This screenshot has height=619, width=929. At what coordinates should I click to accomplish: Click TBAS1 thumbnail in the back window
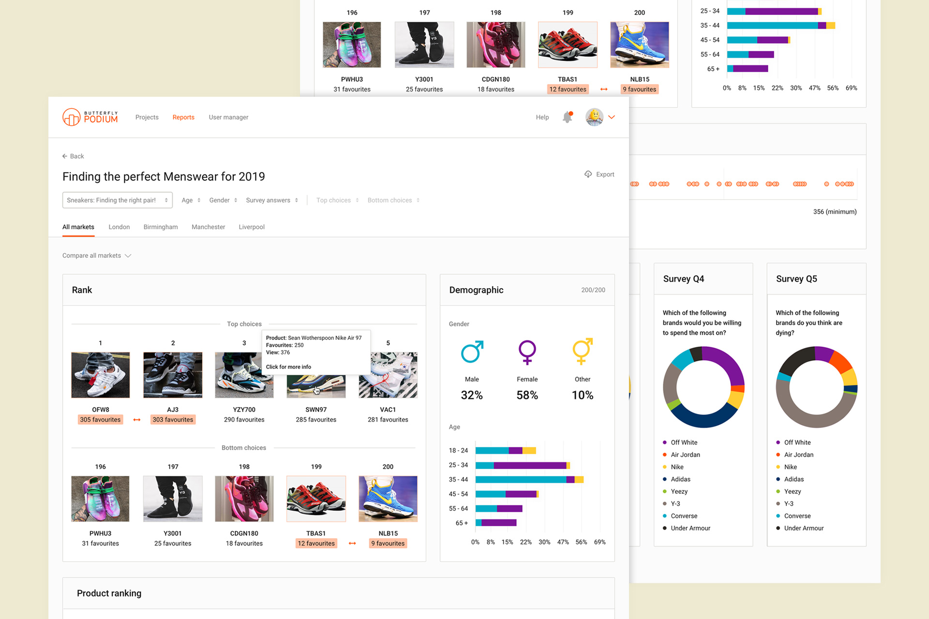(x=568, y=44)
